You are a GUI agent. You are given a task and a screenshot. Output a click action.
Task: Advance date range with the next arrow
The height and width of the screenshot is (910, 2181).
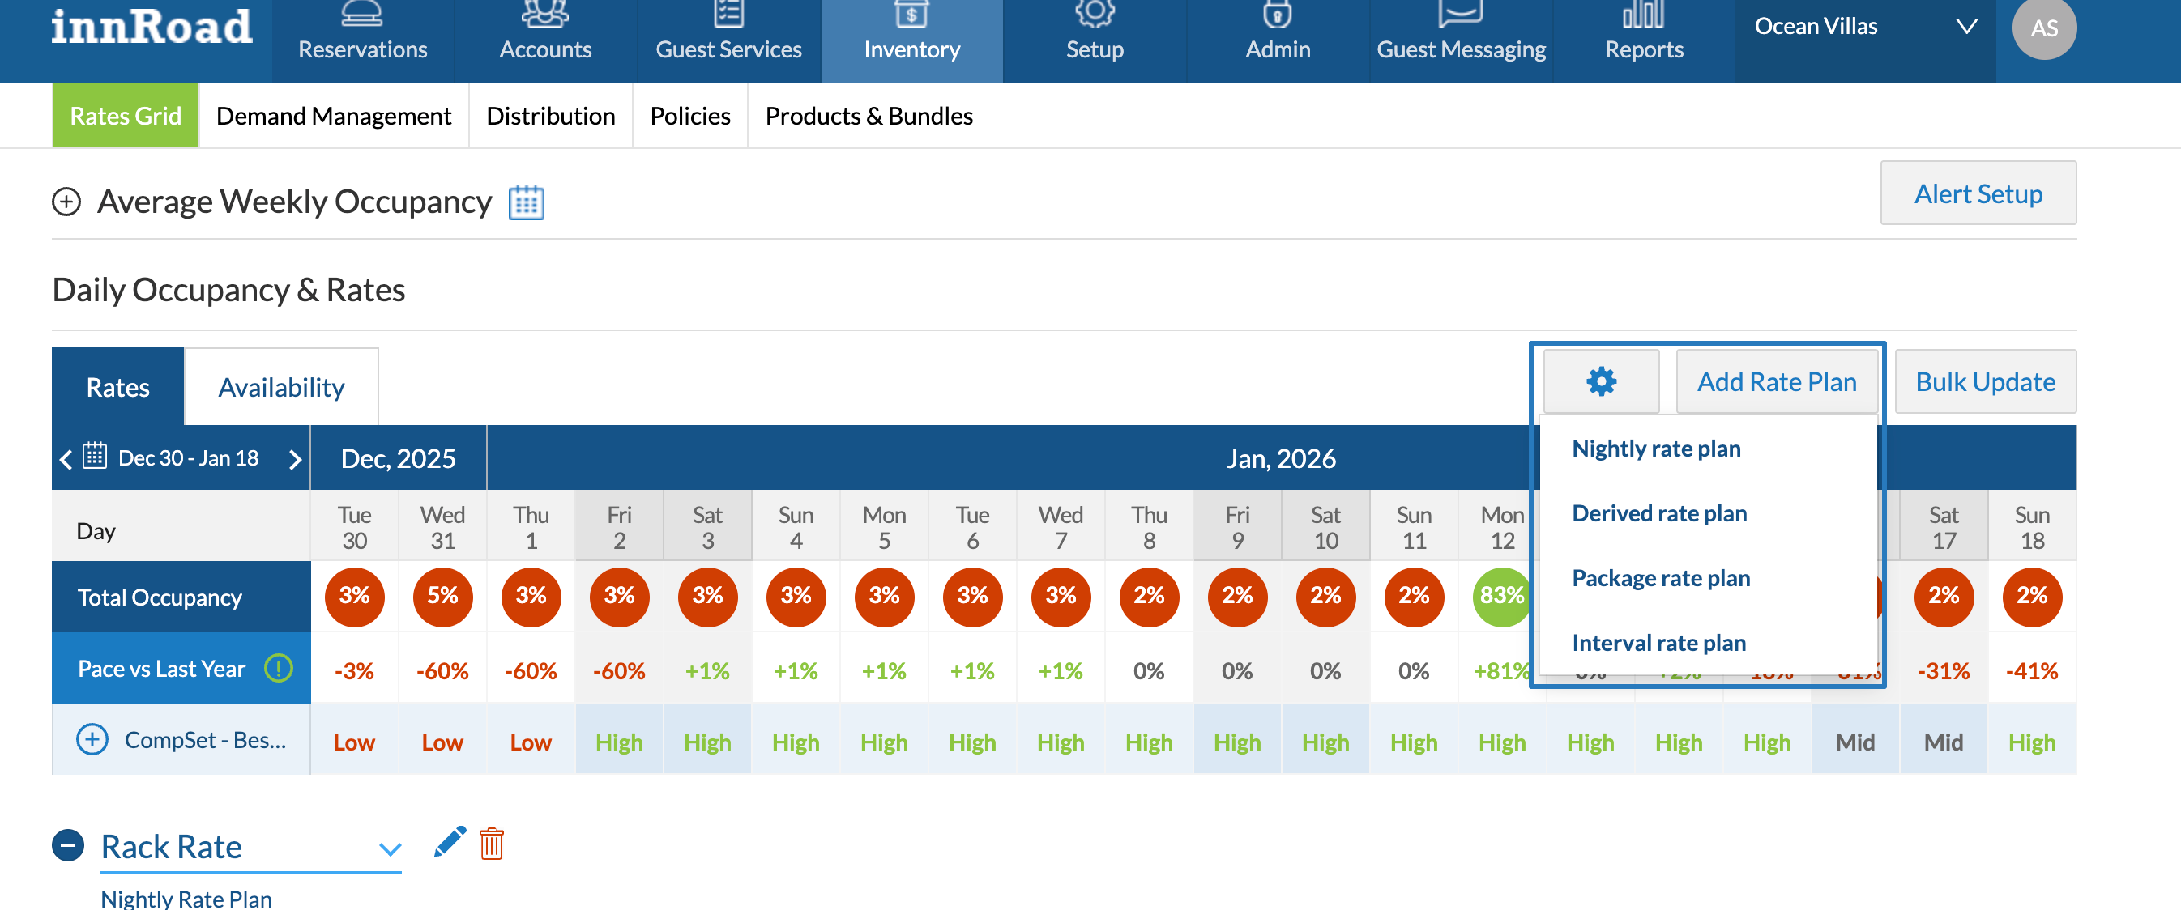click(296, 458)
